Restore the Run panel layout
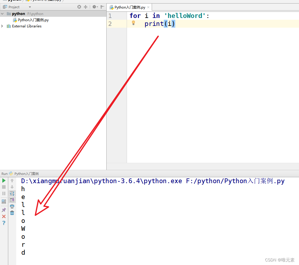Screen dimensions: 299x265 (4, 201)
